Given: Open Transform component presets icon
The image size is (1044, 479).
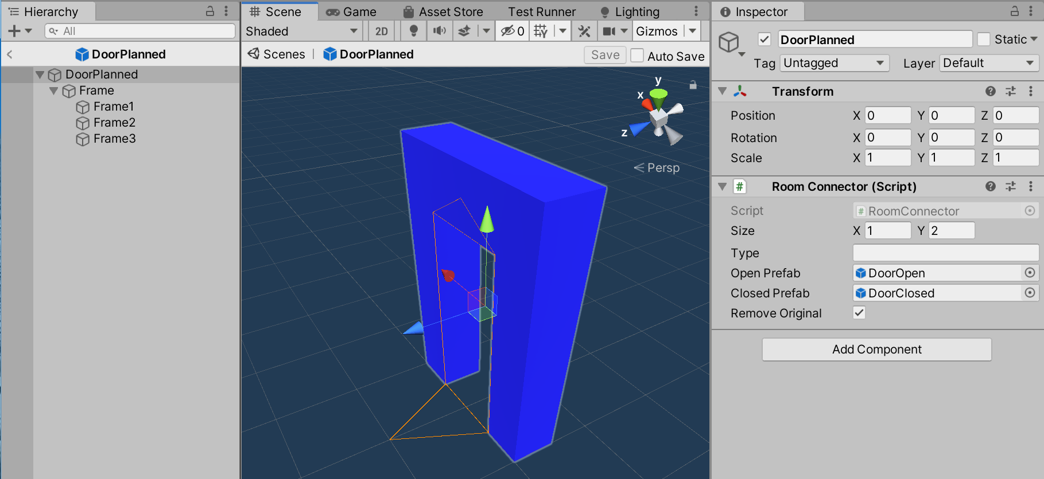Looking at the screenshot, I should pyautogui.click(x=1011, y=91).
